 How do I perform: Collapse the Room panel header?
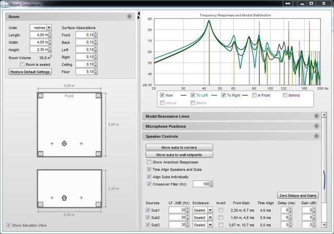click(x=70, y=17)
